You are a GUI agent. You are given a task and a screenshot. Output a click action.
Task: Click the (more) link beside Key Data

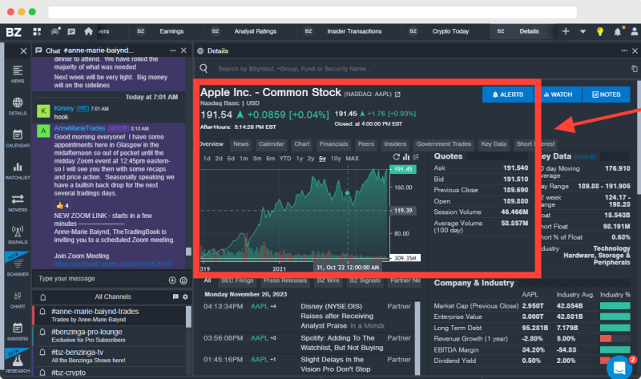click(x=585, y=156)
